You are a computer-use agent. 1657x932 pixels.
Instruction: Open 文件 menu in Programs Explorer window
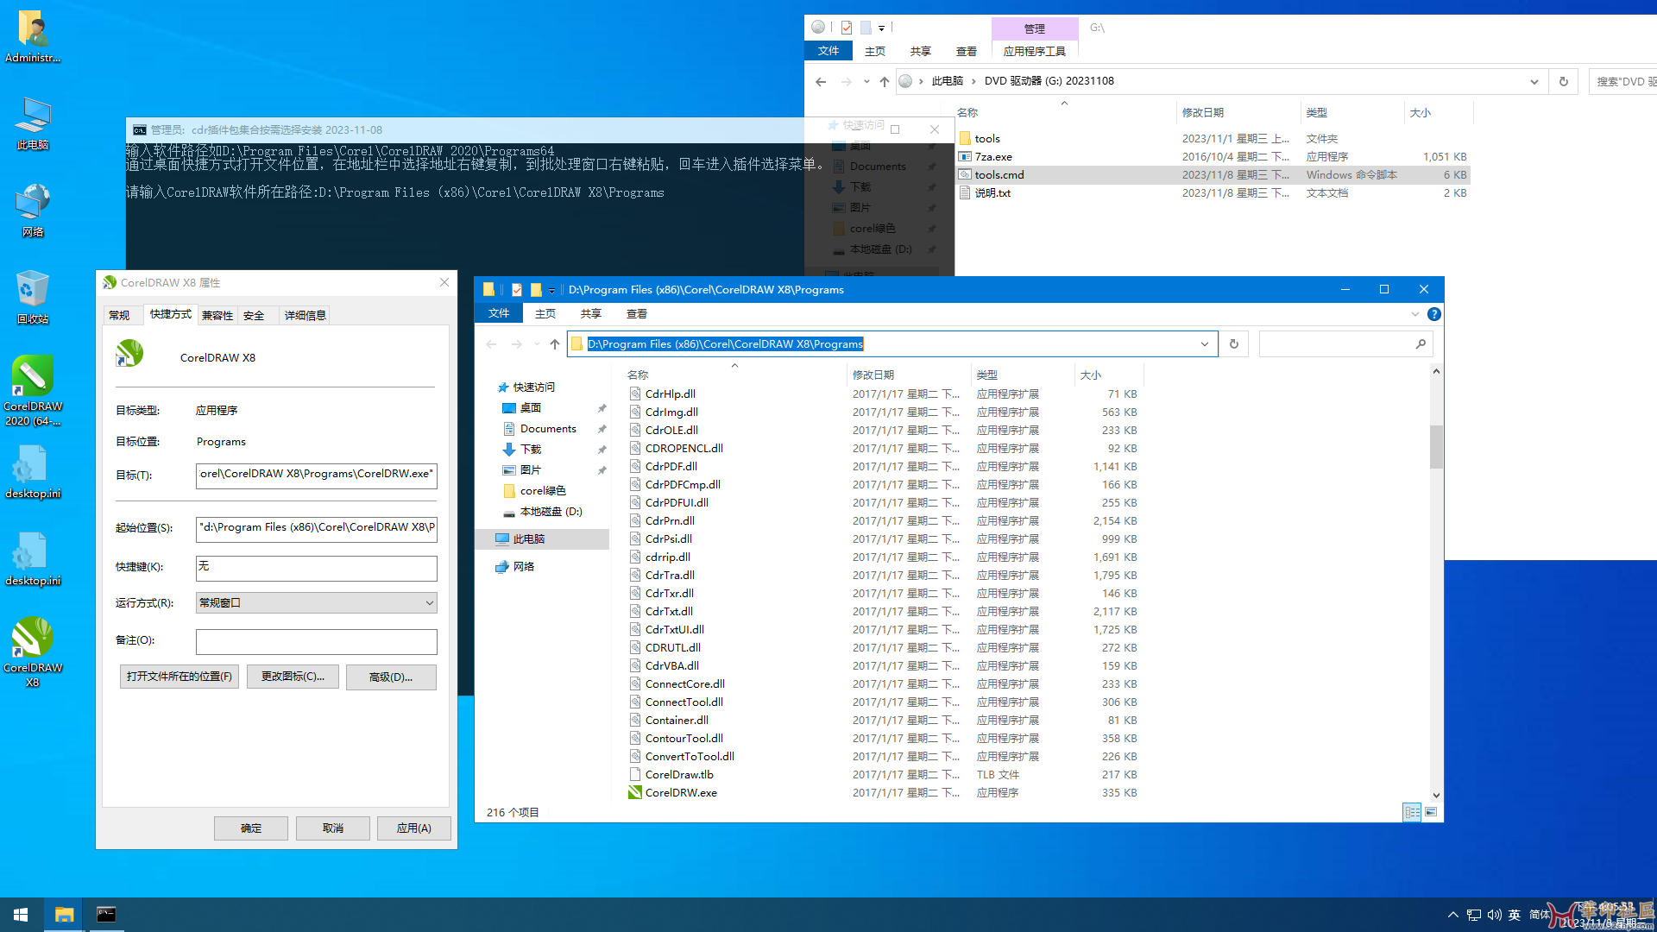[499, 314]
